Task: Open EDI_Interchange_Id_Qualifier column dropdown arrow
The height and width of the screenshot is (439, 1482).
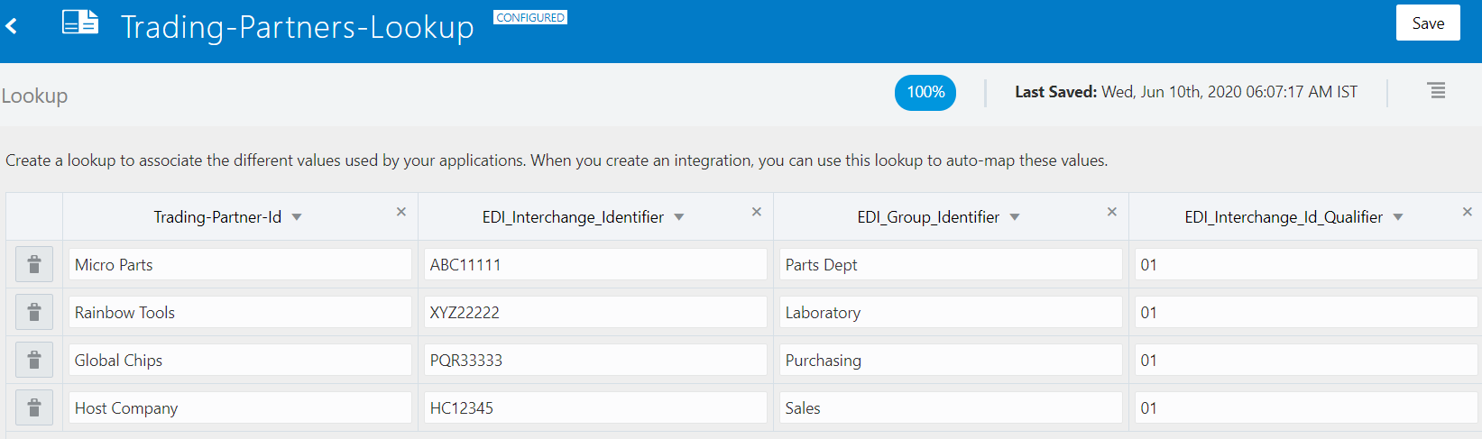Action: point(1398,217)
